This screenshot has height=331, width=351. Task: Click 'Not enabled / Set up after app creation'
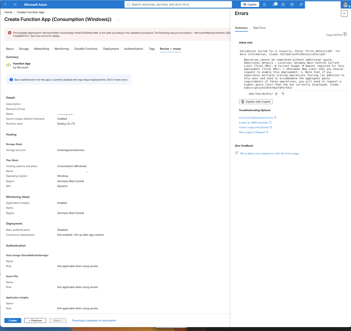(x=81, y=235)
